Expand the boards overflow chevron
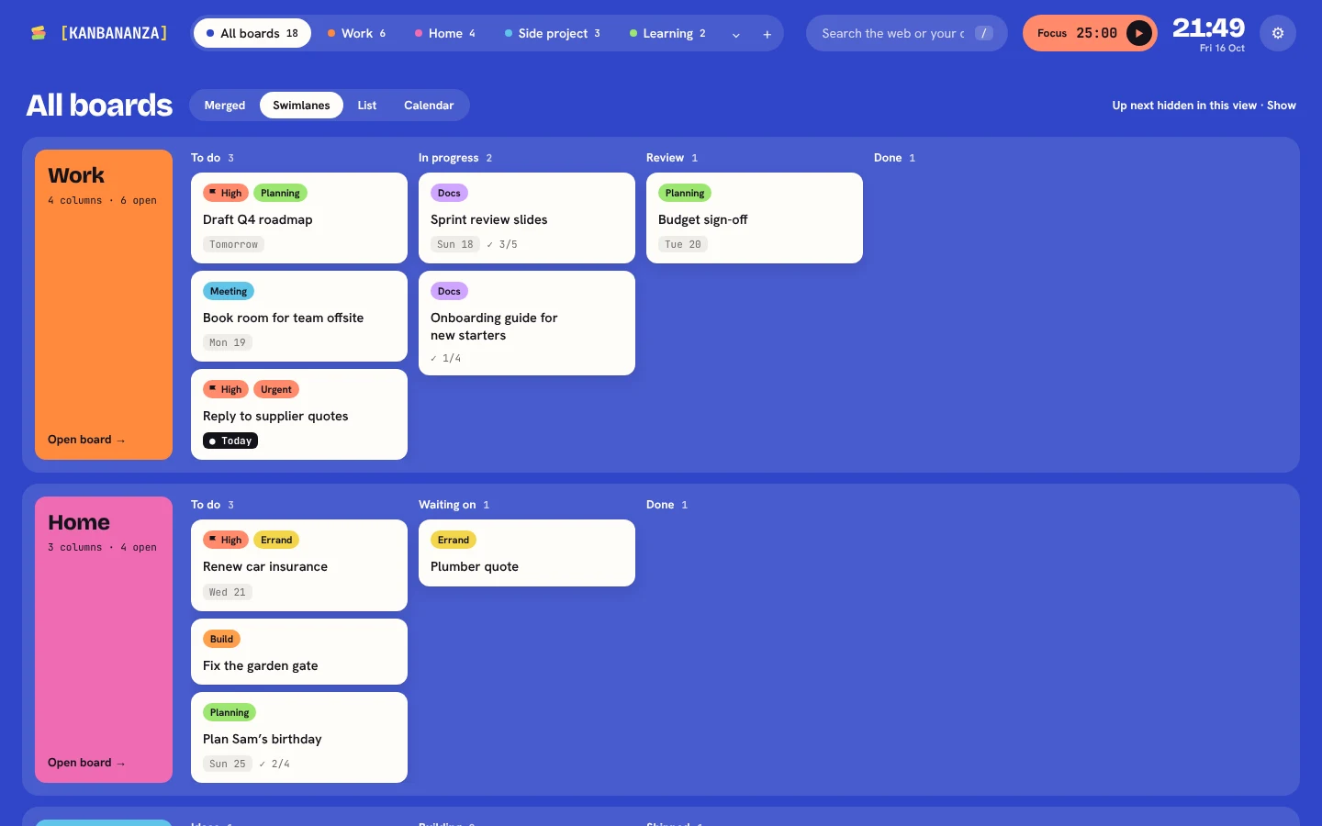The height and width of the screenshot is (826, 1322). point(735,34)
